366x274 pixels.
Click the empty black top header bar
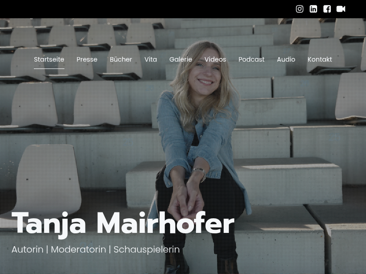point(147,9)
